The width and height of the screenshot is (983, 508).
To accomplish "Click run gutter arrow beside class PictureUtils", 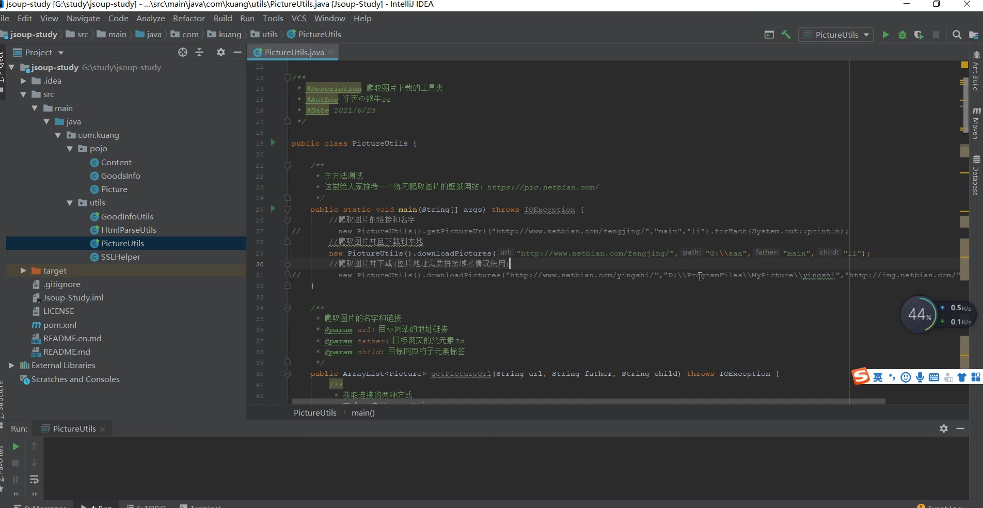I will pos(273,143).
